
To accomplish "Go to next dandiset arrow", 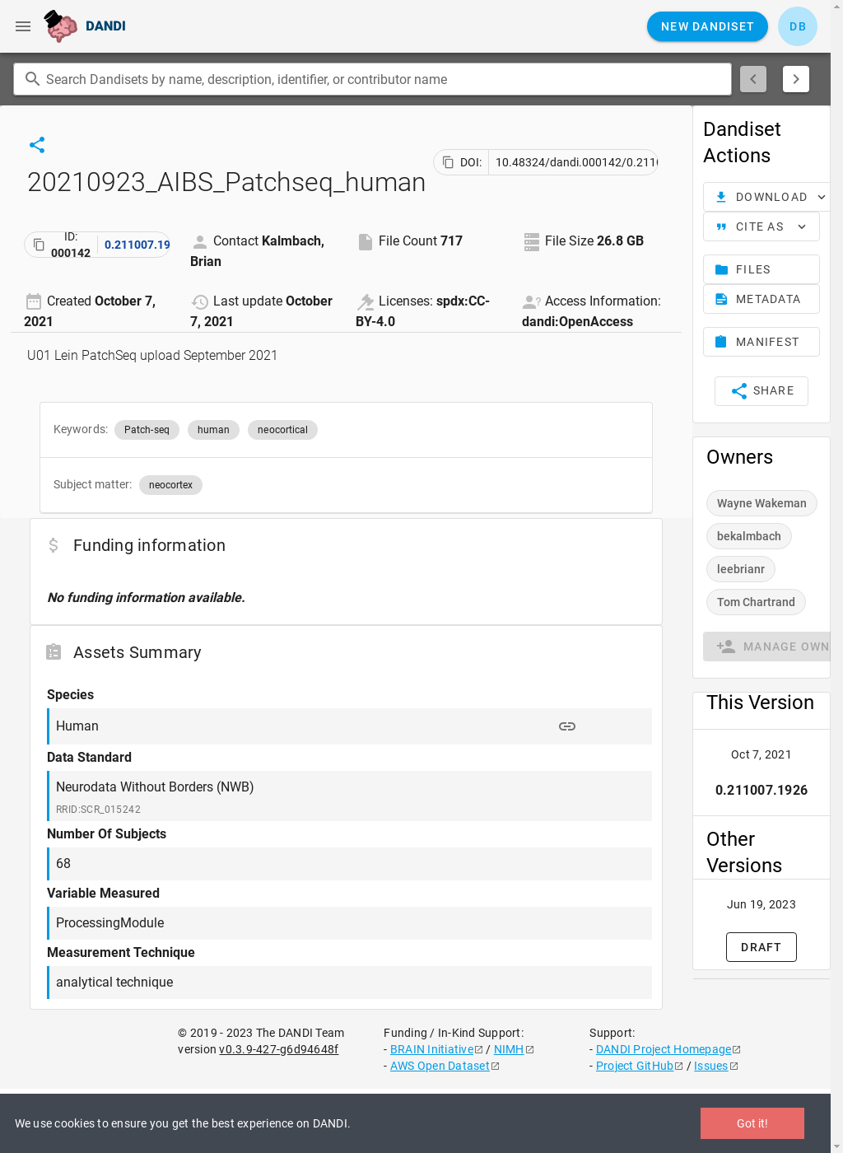I will pyautogui.click(x=796, y=79).
